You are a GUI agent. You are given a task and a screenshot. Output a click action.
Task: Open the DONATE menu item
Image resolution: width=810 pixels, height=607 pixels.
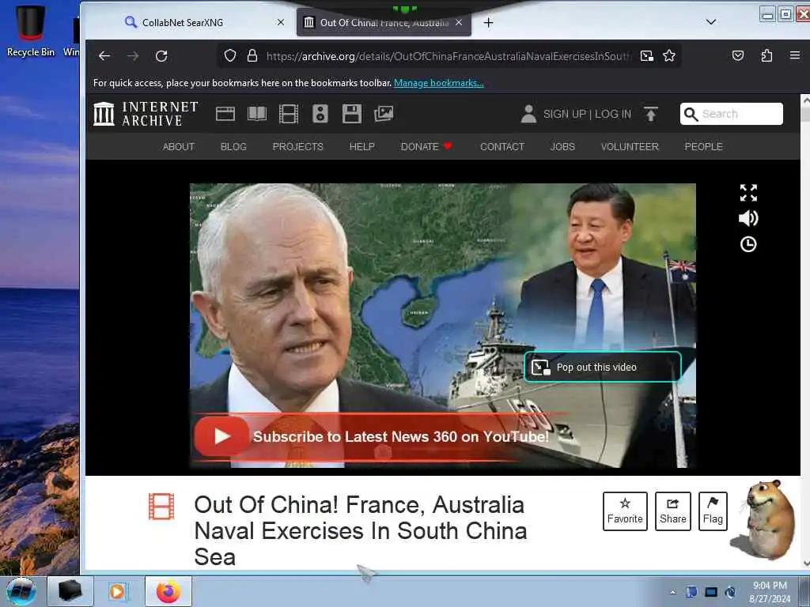(426, 146)
